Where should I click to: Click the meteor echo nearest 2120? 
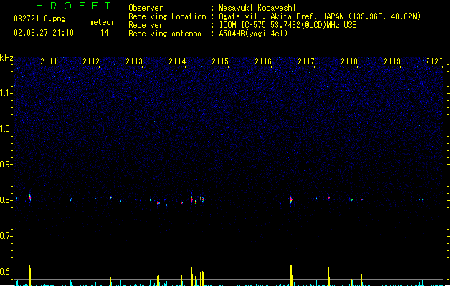pos(419,199)
